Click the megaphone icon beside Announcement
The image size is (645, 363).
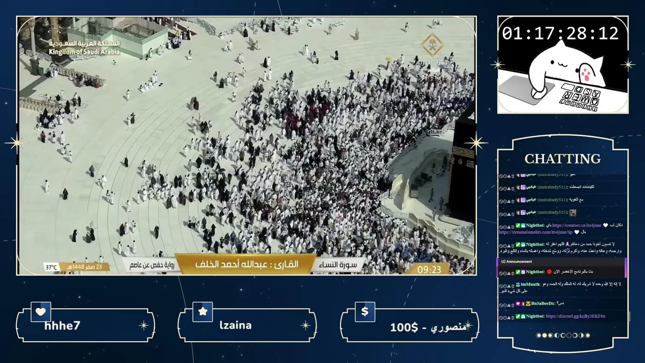pos(503,262)
